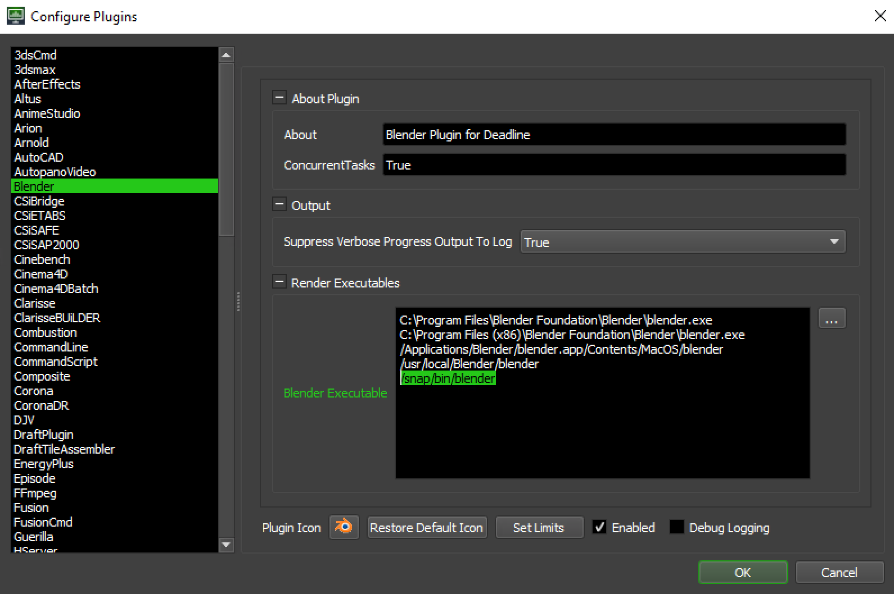Select Cinema4DBatch plugin

115,289
